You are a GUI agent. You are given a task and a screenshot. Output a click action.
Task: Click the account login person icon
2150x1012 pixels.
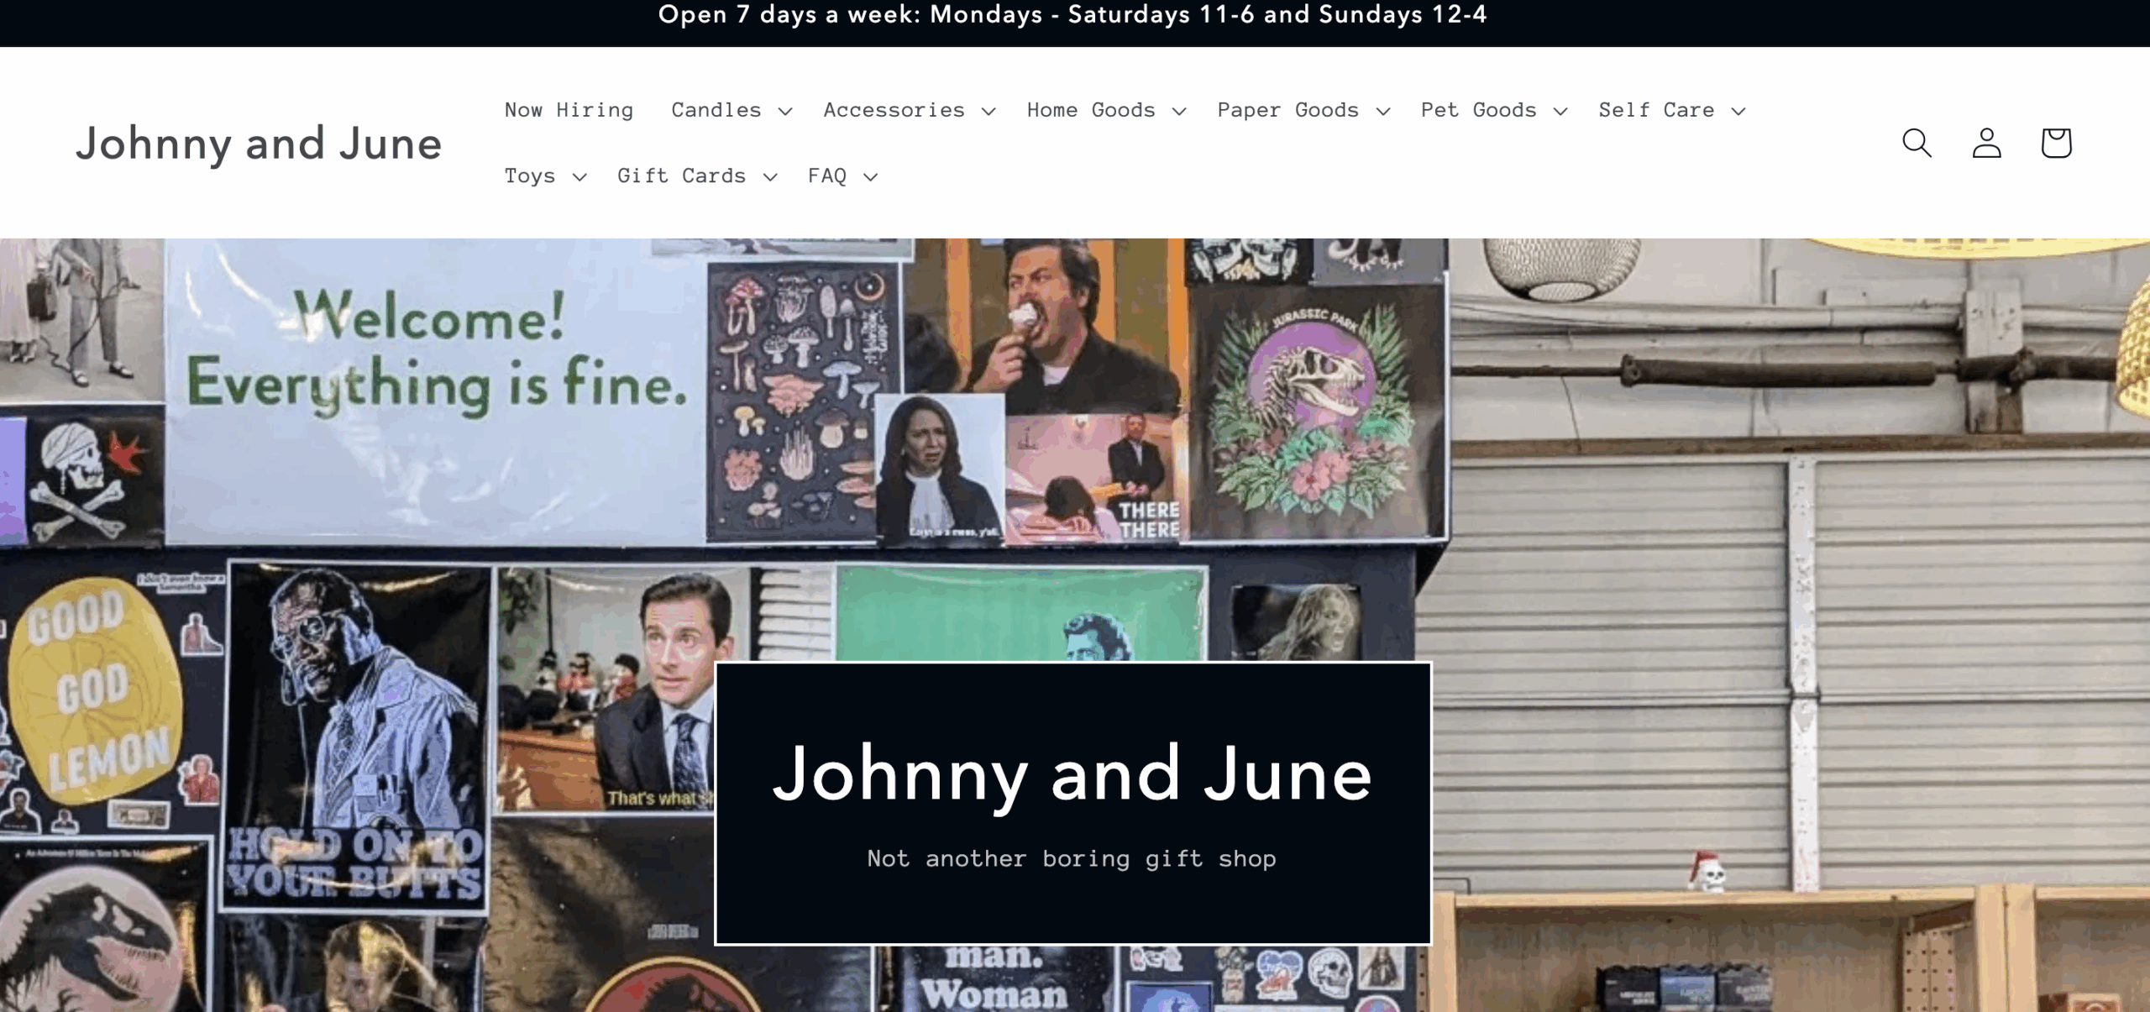click(x=1985, y=143)
